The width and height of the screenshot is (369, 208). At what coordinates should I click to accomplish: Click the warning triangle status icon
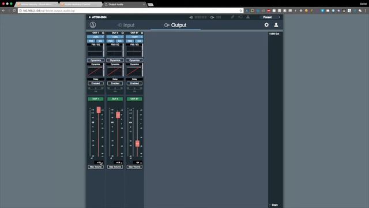click(x=248, y=17)
